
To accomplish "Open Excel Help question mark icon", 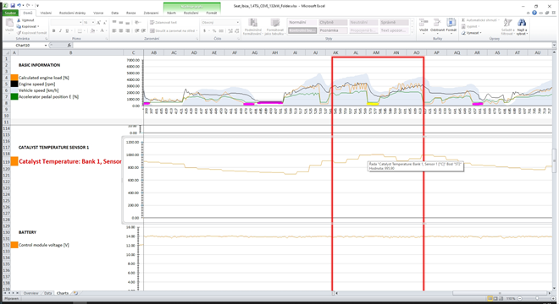I will [534, 13].
